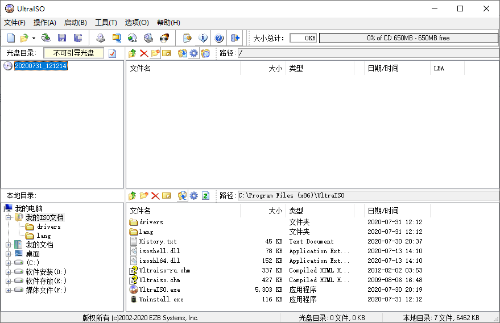Click disc pane Up folder icon
500x323 pixels.
[133, 53]
